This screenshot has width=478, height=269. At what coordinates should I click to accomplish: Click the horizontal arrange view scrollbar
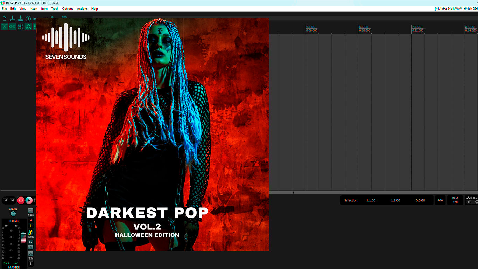point(373,193)
